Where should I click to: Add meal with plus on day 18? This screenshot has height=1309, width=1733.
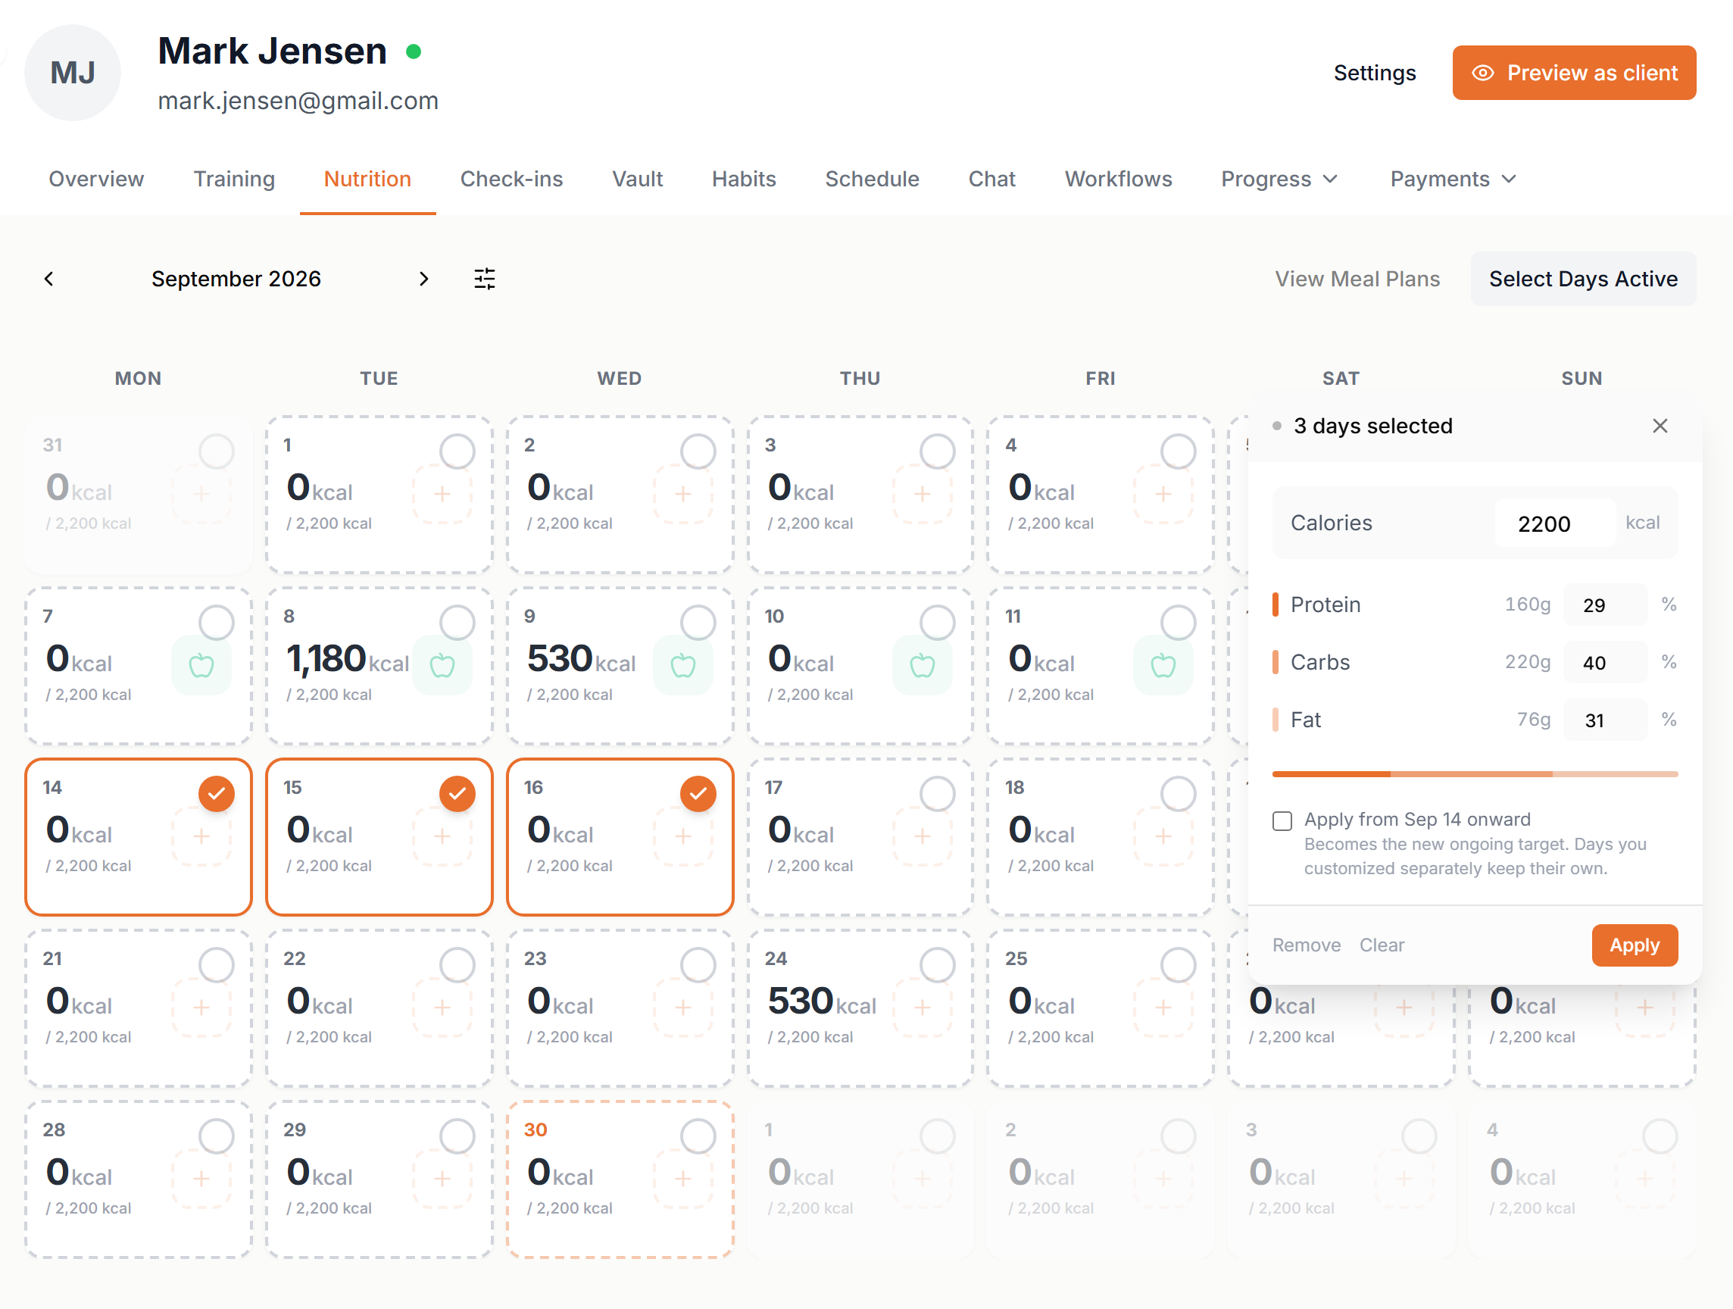pyautogui.click(x=1163, y=836)
